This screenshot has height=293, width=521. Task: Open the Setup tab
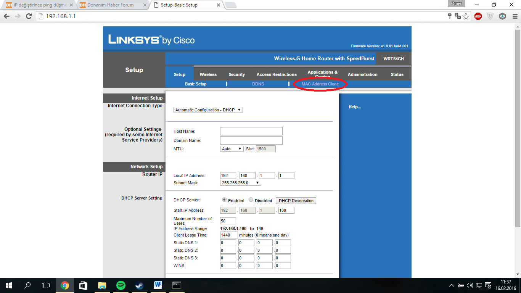[180, 74]
